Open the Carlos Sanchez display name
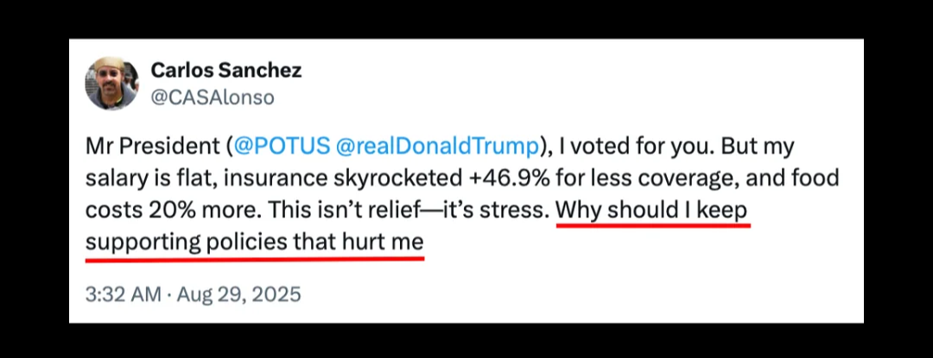Screen dimensions: 933x358 point(226,70)
